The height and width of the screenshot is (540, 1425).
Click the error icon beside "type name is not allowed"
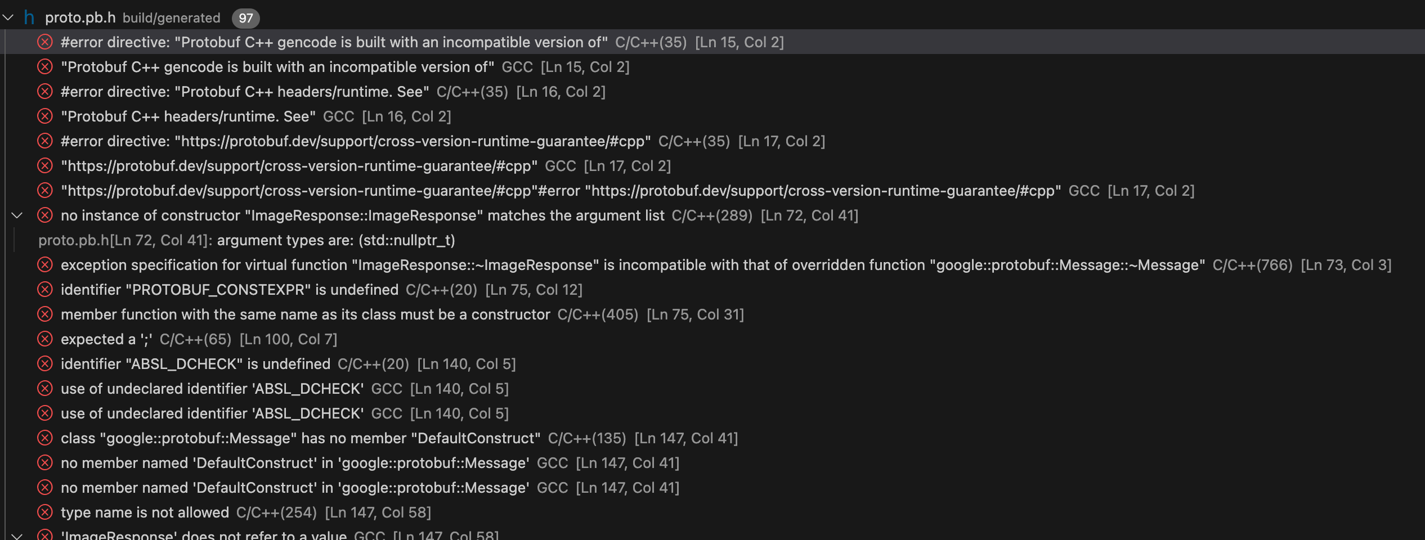(x=45, y=512)
